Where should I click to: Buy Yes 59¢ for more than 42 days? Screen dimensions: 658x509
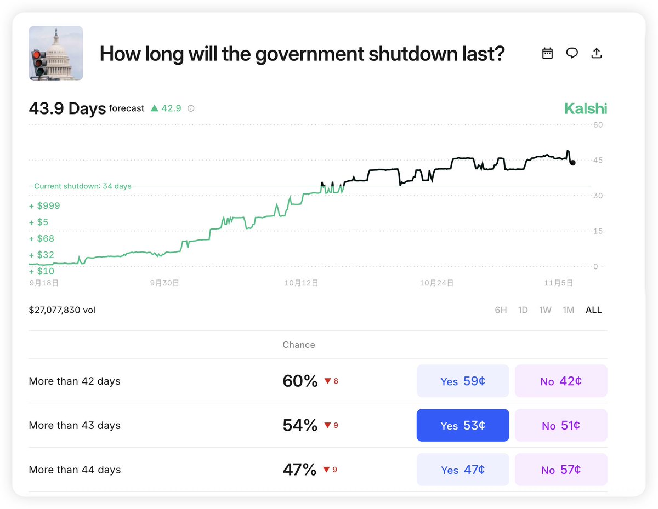(x=463, y=381)
